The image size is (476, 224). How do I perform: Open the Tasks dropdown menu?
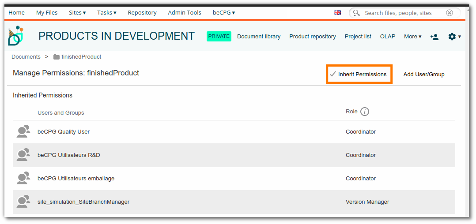click(107, 13)
